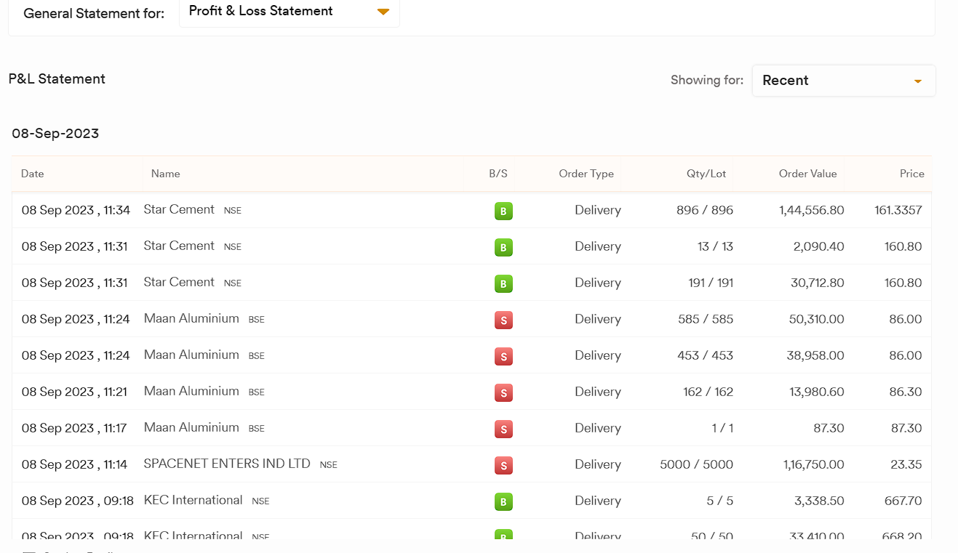
Task: Select the Maan Aluminium name at 87.30 price
Action: coord(191,427)
